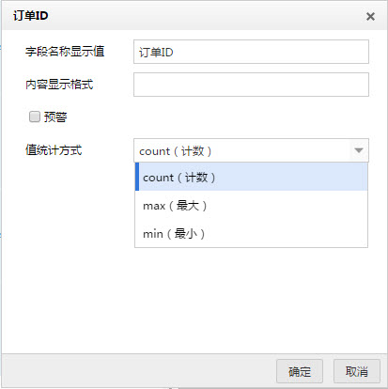Close the 订单ID dialog with X
This screenshot has height=389, width=388.
click(x=370, y=16)
